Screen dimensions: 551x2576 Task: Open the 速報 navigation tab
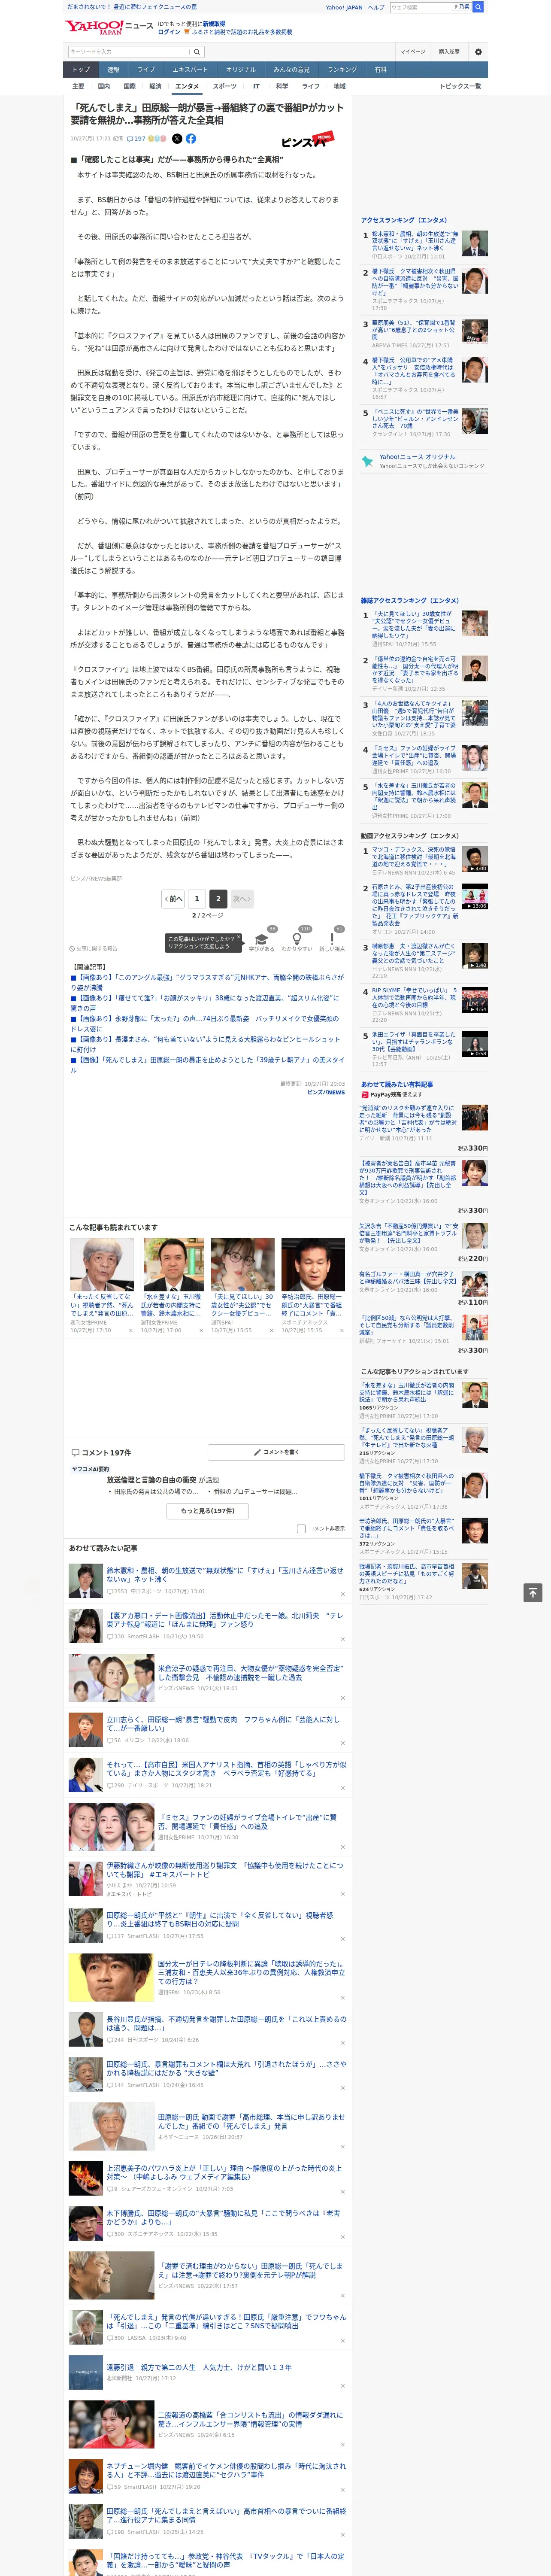pos(113,70)
